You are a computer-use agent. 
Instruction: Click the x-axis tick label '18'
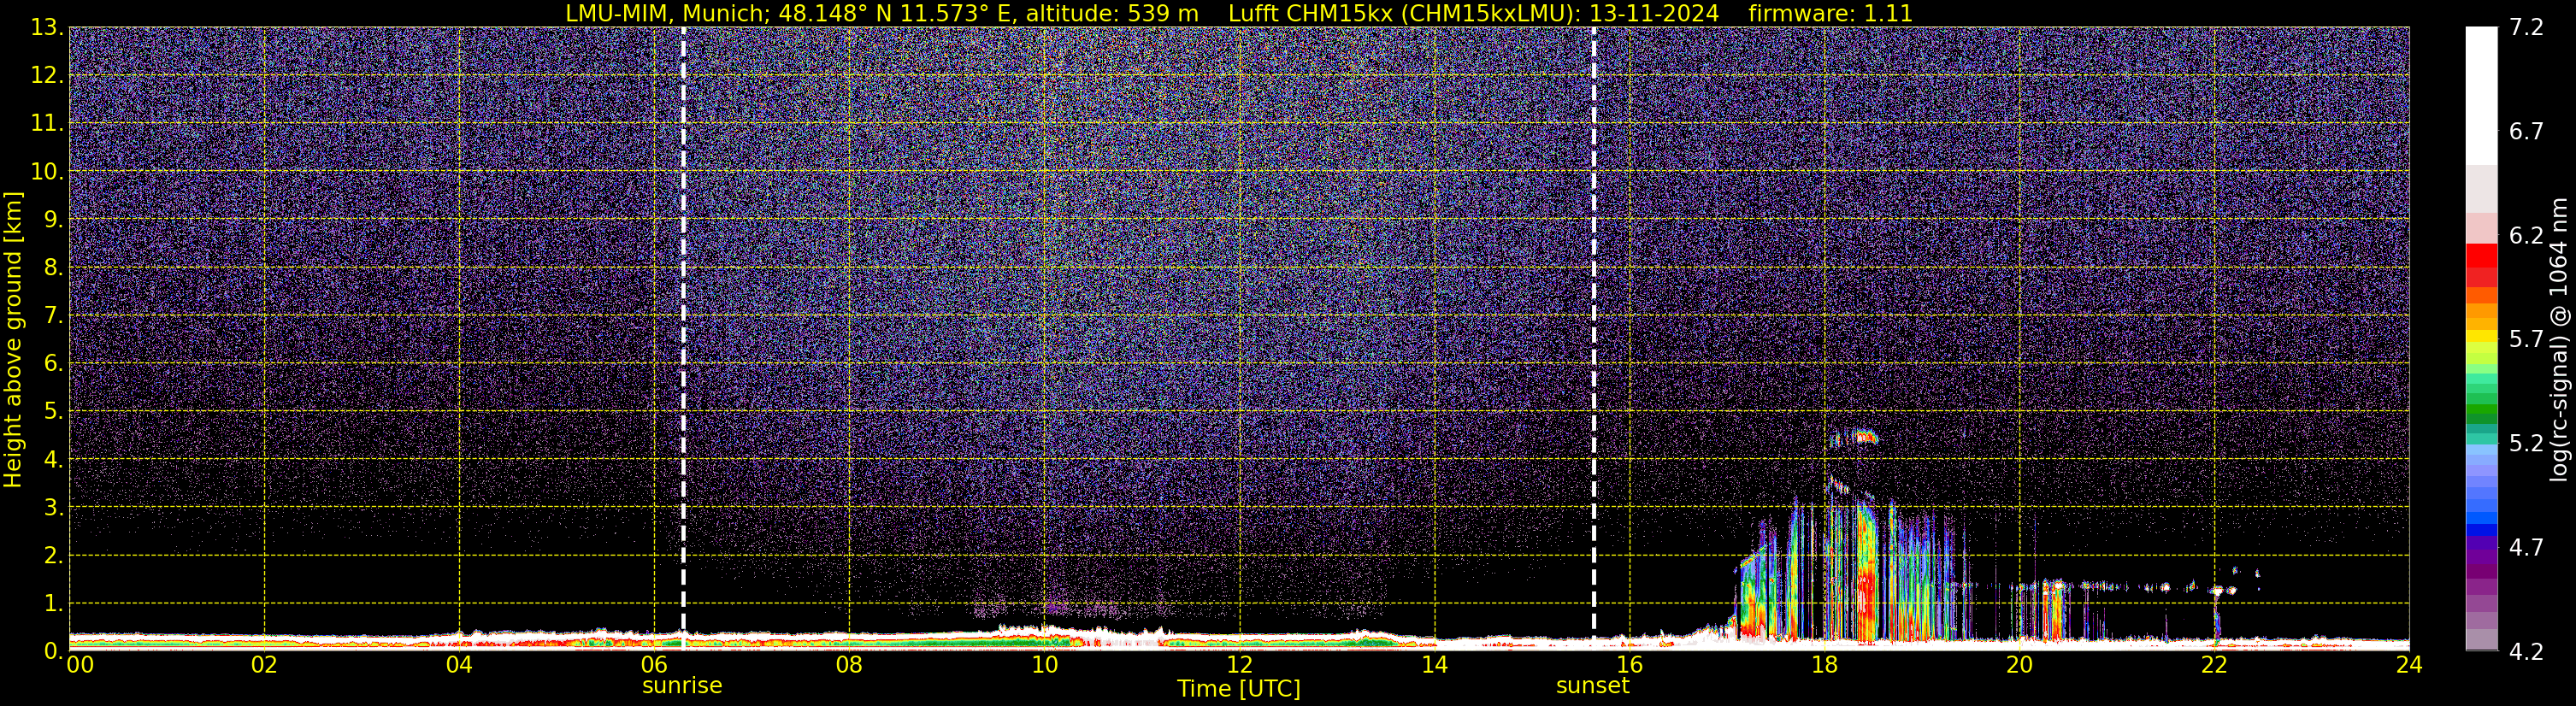click(1824, 665)
